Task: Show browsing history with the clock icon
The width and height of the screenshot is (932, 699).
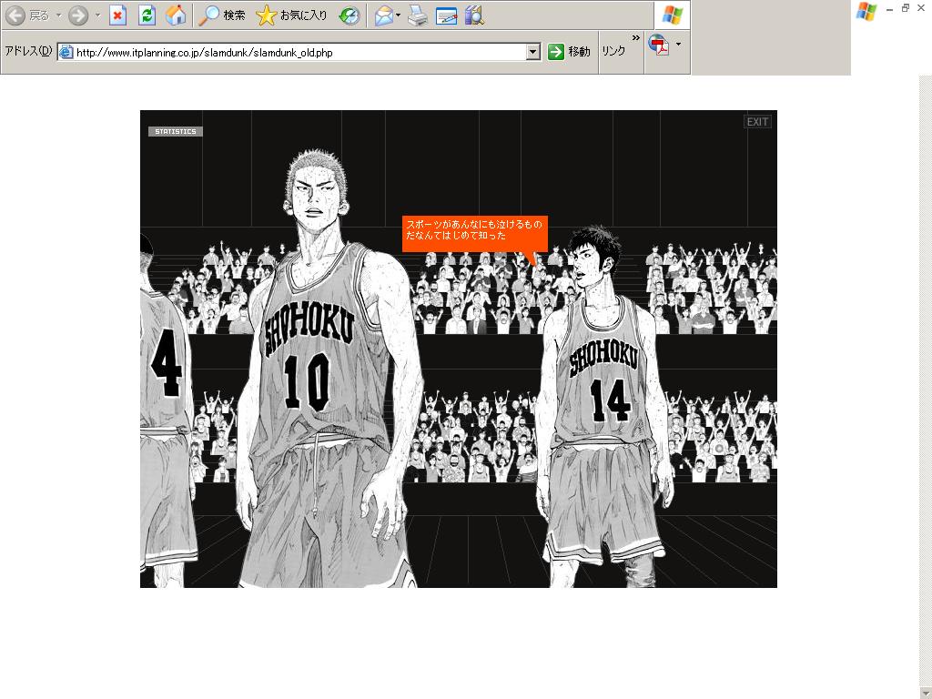Action: pos(349,16)
